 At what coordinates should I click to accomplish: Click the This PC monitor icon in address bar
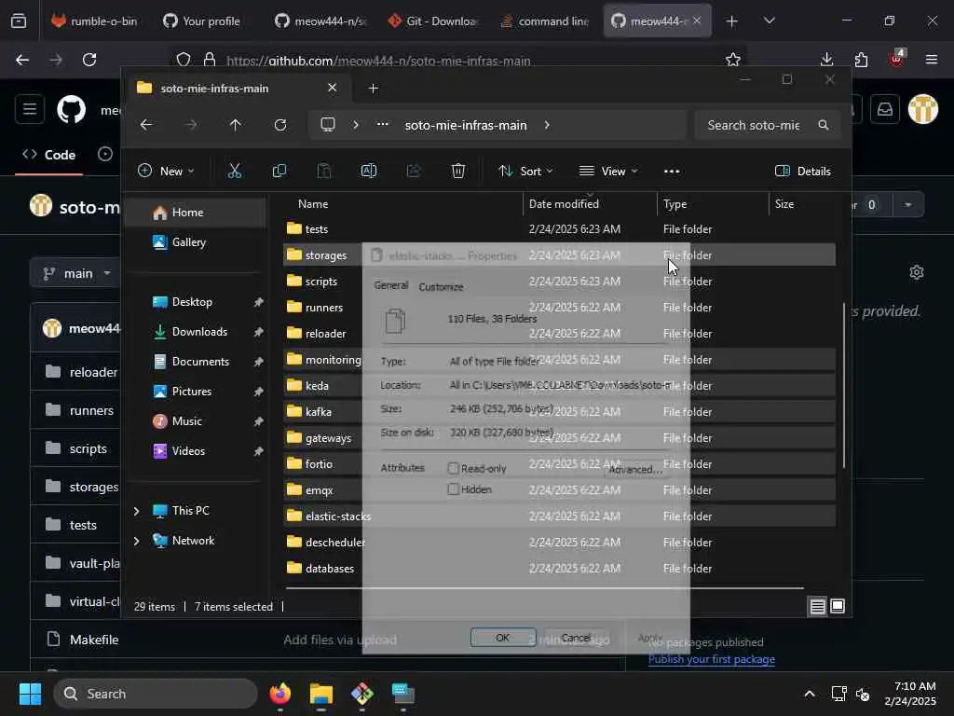click(x=328, y=125)
